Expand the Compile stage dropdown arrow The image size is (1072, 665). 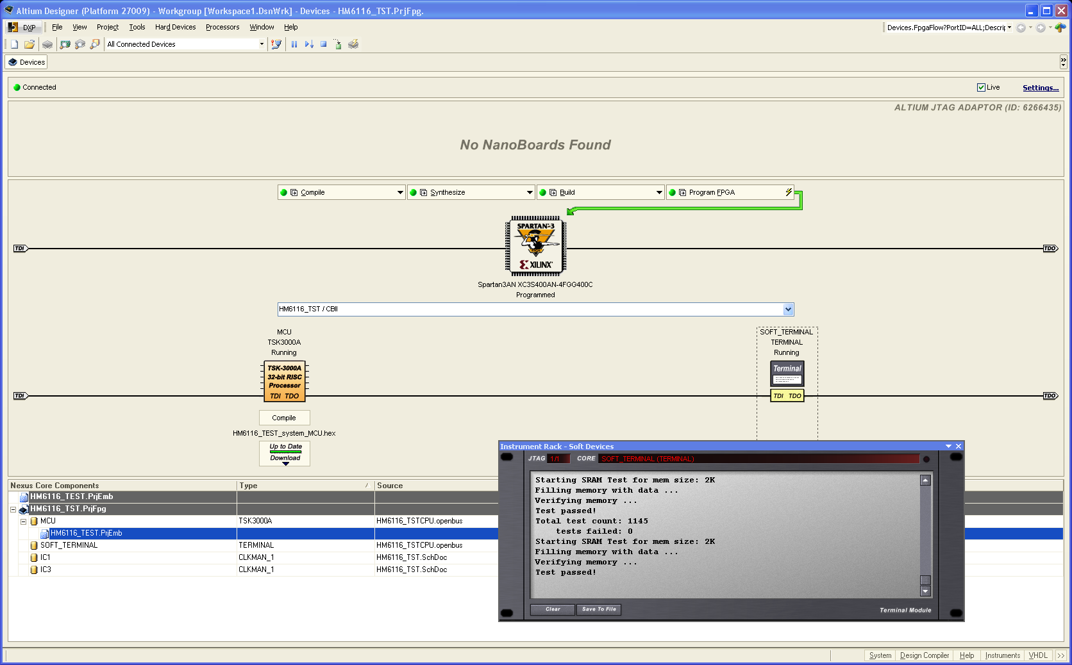(x=400, y=192)
